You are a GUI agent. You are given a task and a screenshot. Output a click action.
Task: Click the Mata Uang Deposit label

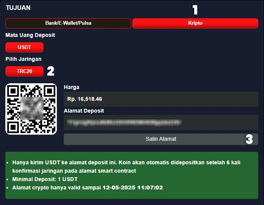[30, 35]
